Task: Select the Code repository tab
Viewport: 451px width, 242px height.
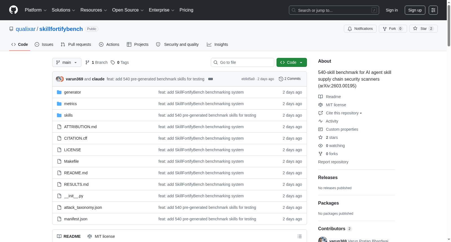Action: (x=20, y=44)
